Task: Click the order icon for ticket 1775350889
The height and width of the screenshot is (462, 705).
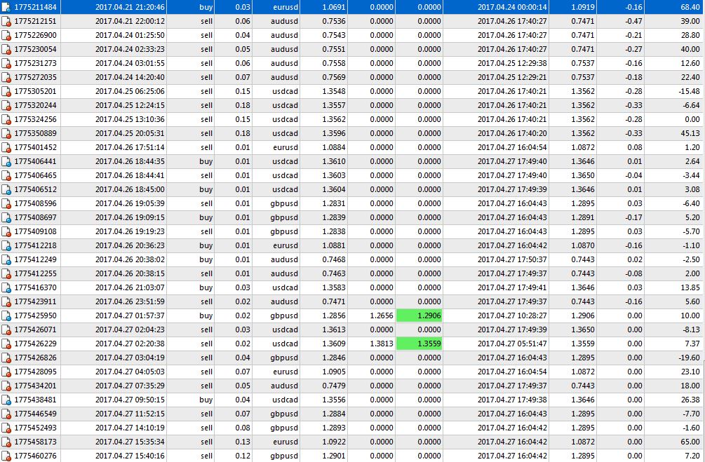Action: click(6, 133)
